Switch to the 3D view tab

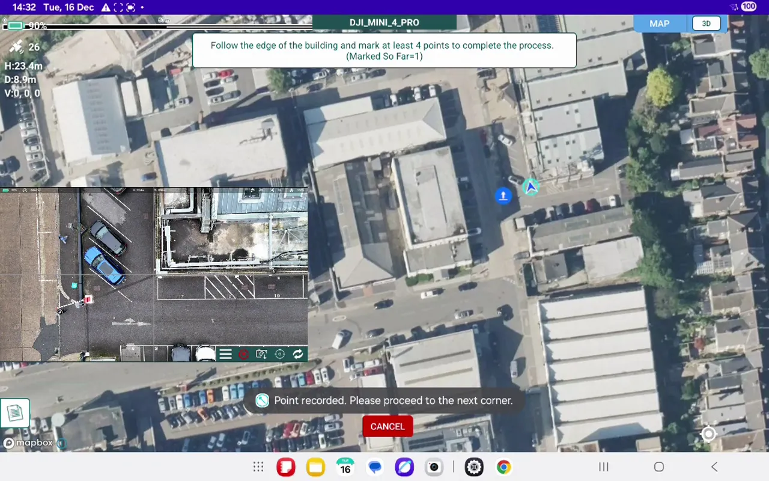click(706, 23)
